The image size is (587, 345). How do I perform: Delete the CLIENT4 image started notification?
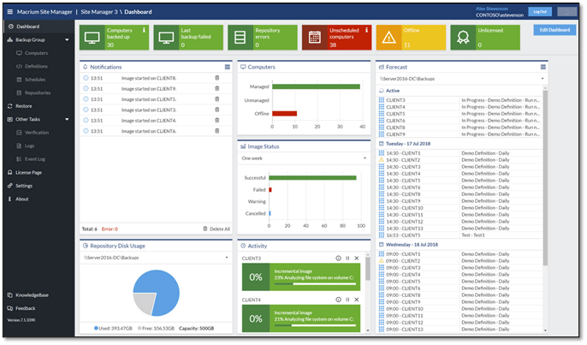[217, 120]
